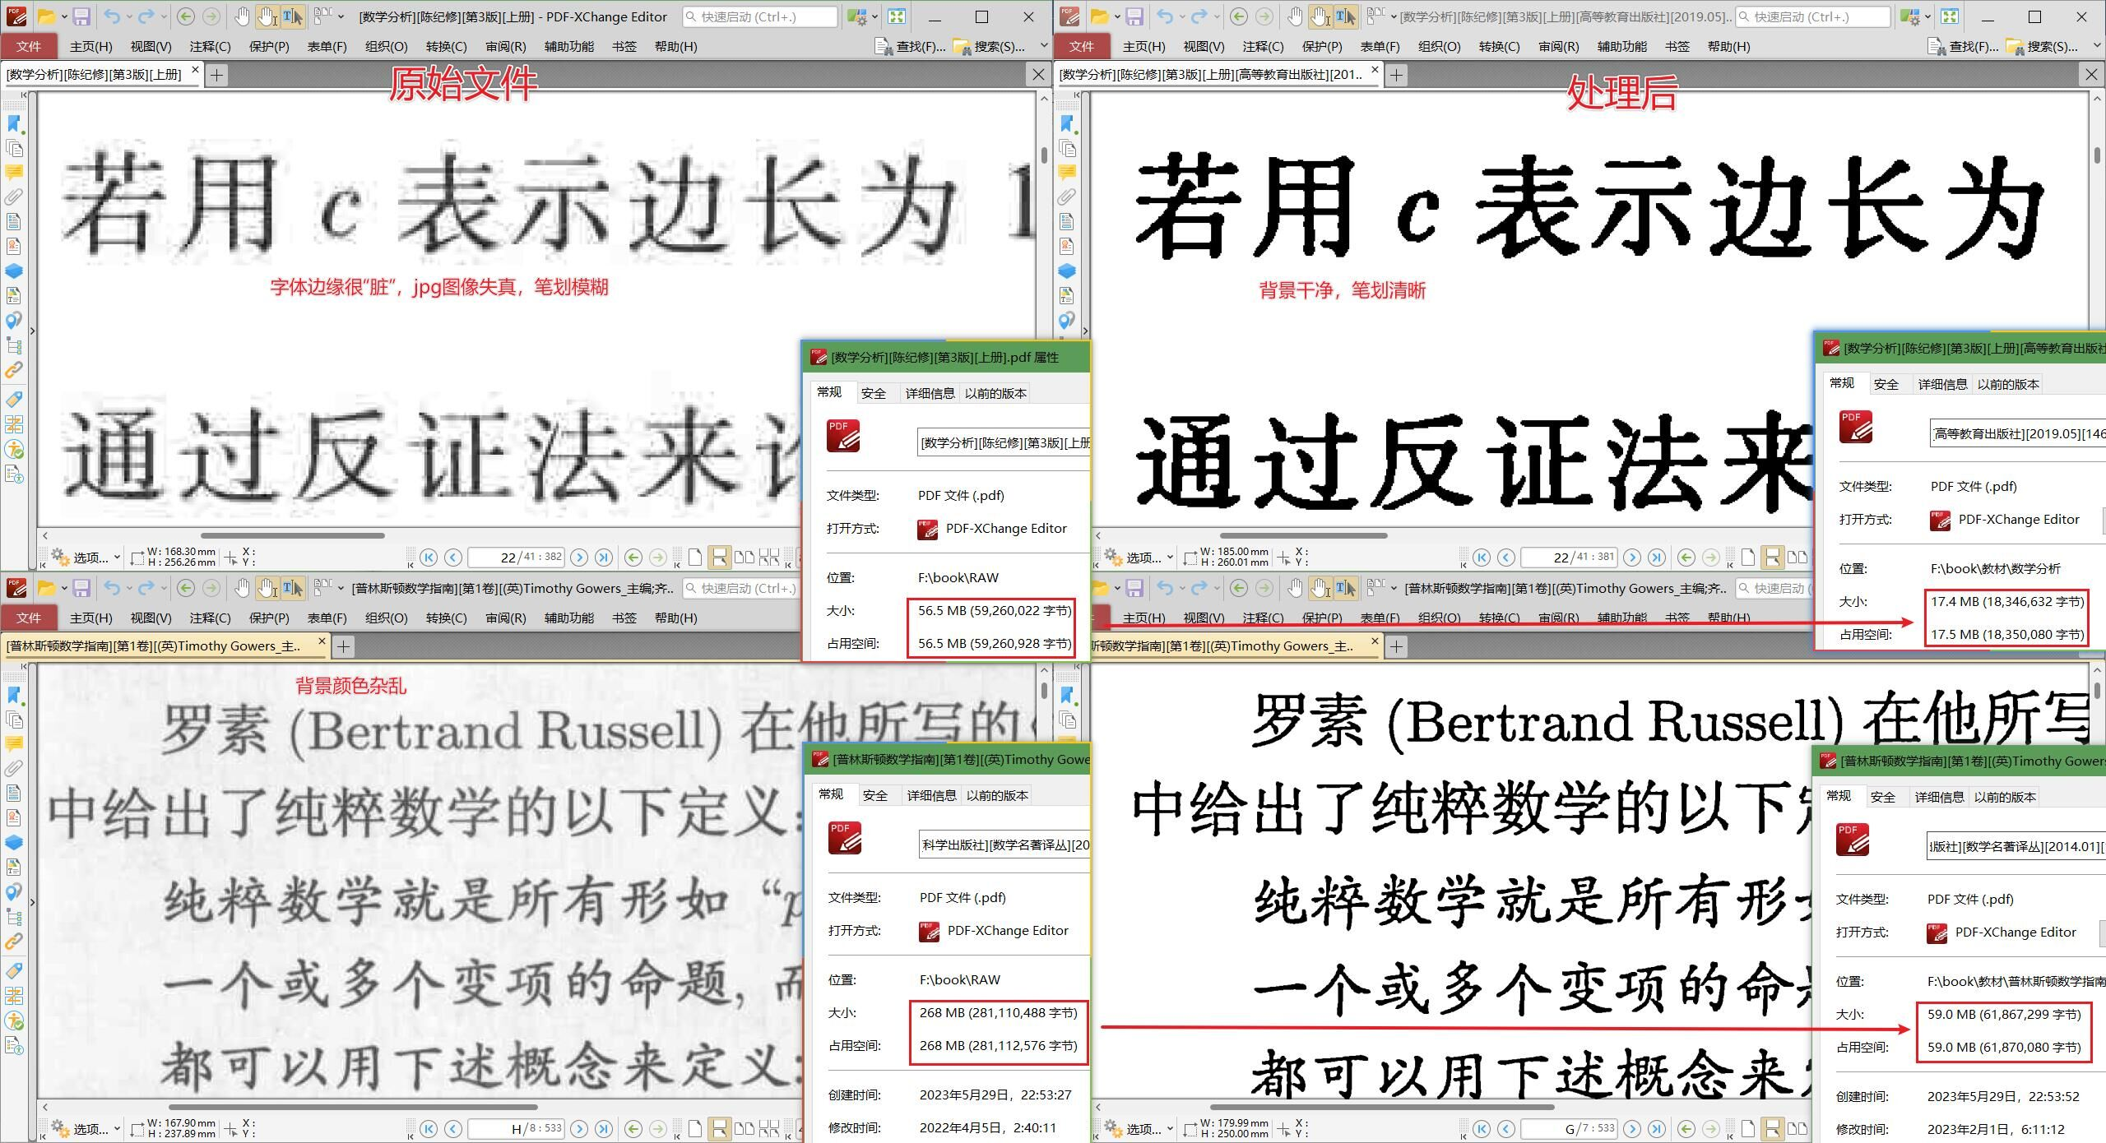Click Save icon in 原始文件 window toolbar

[81, 16]
